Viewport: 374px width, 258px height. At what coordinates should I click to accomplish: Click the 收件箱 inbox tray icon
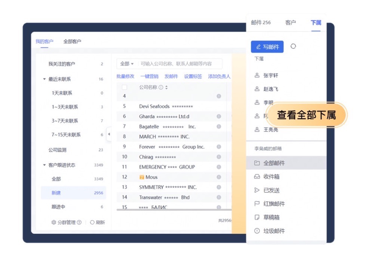[x=257, y=177]
